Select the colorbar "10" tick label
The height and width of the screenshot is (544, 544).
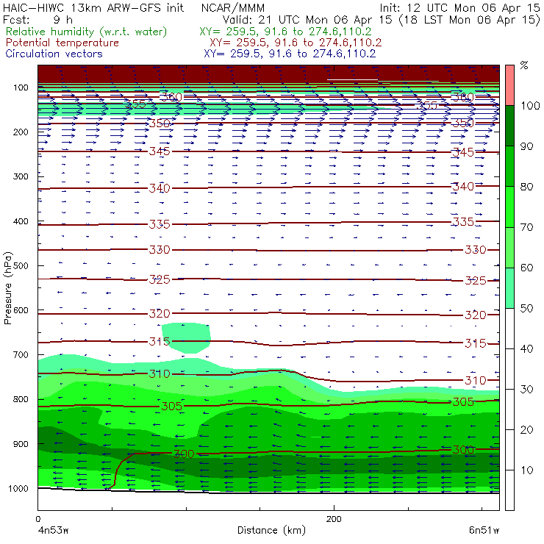526,470
